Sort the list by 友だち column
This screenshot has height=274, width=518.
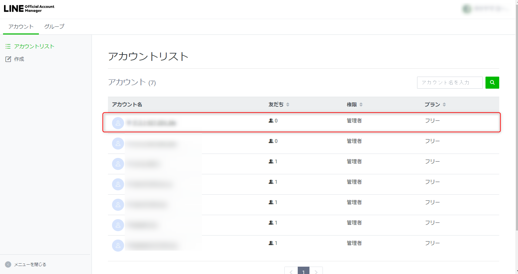(x=288, y=105)
